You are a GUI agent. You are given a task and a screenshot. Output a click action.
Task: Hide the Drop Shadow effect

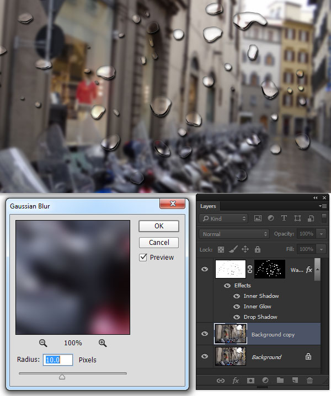(x=237, y=317)
